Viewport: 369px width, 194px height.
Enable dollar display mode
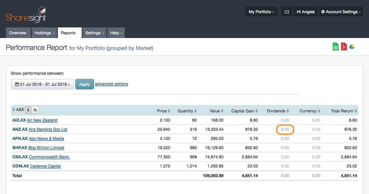click(x=28, y=109)
